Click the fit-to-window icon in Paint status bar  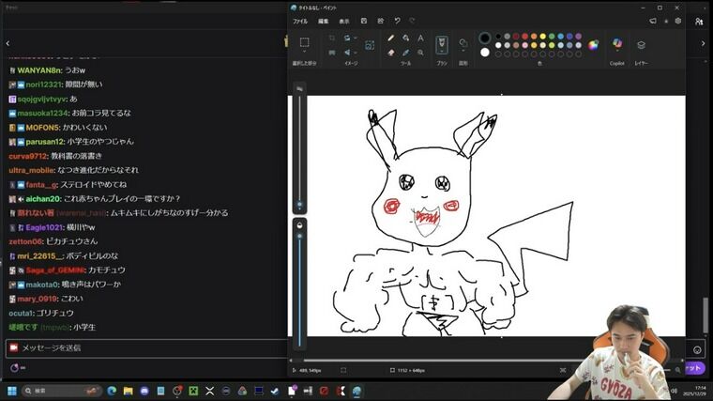(563, 371)
